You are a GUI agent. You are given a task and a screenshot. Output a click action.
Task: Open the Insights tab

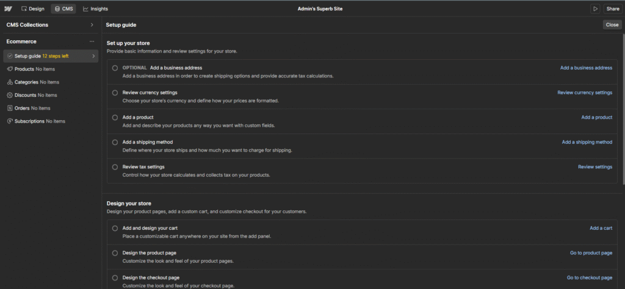pos(96,9)
